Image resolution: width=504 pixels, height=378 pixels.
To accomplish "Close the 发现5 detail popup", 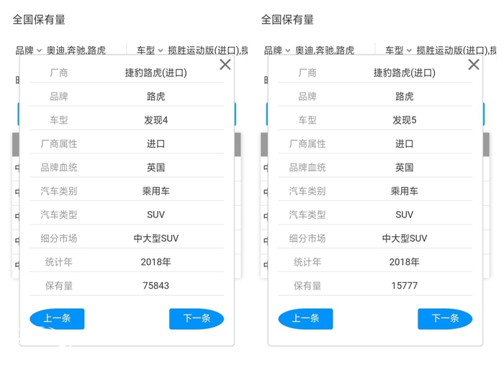I will pyautogui.click(x=474, y=65).
